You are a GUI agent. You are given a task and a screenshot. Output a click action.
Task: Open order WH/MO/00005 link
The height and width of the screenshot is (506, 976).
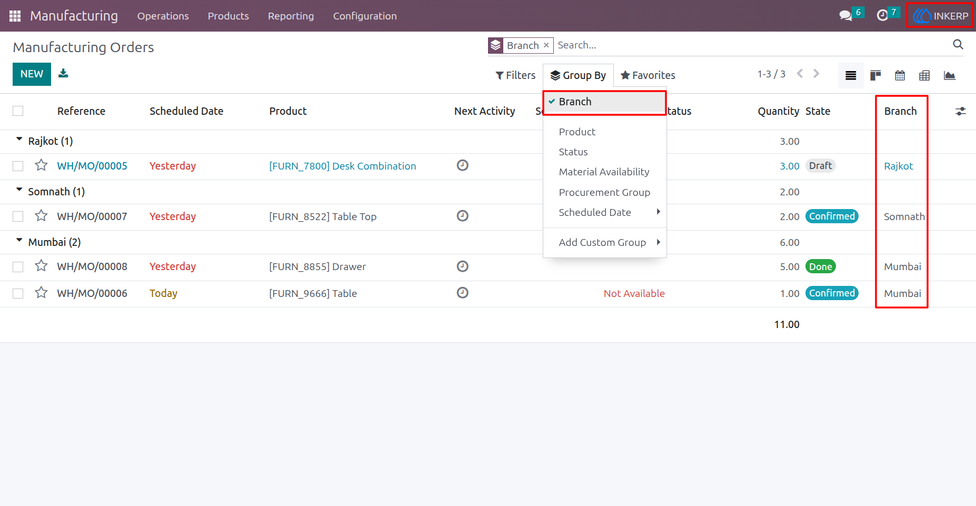[92, 166]
